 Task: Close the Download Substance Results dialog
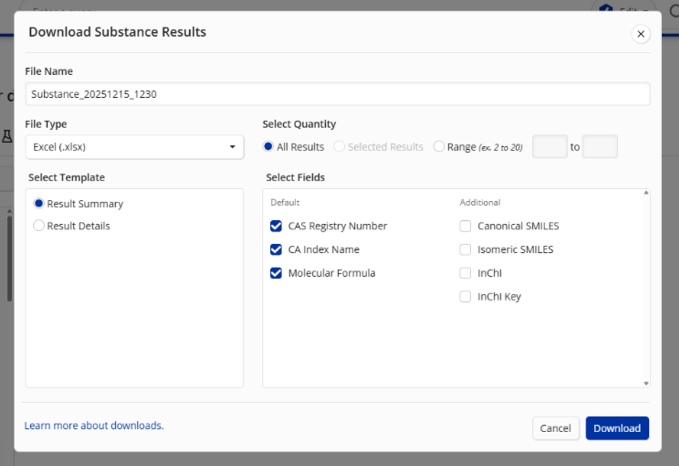click(x=641, y=34)
